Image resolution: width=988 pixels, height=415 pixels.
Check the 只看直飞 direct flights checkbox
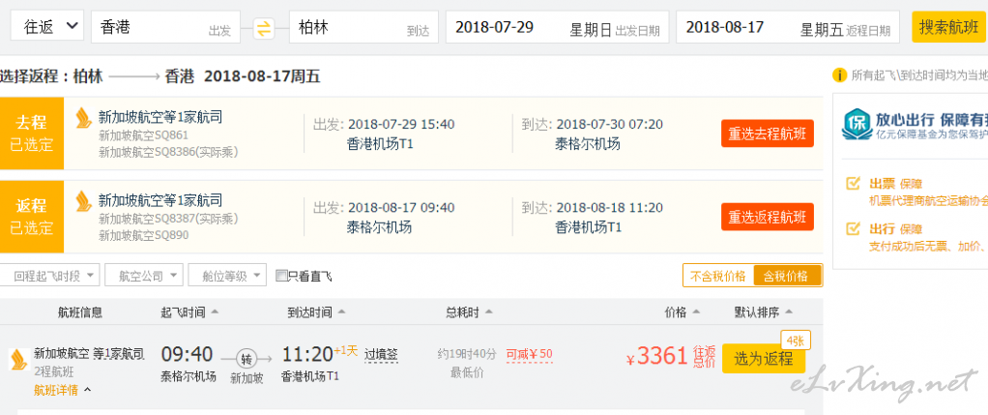point(280,276)
